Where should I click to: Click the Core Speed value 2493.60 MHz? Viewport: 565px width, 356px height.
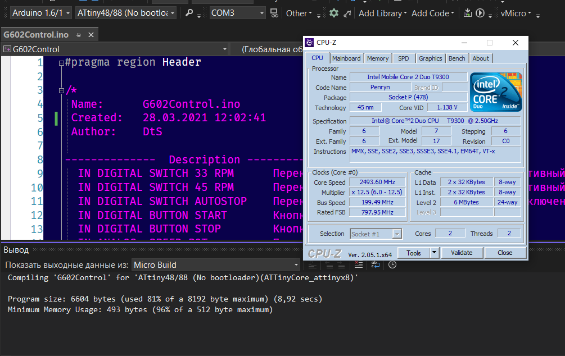pos(377,182)
